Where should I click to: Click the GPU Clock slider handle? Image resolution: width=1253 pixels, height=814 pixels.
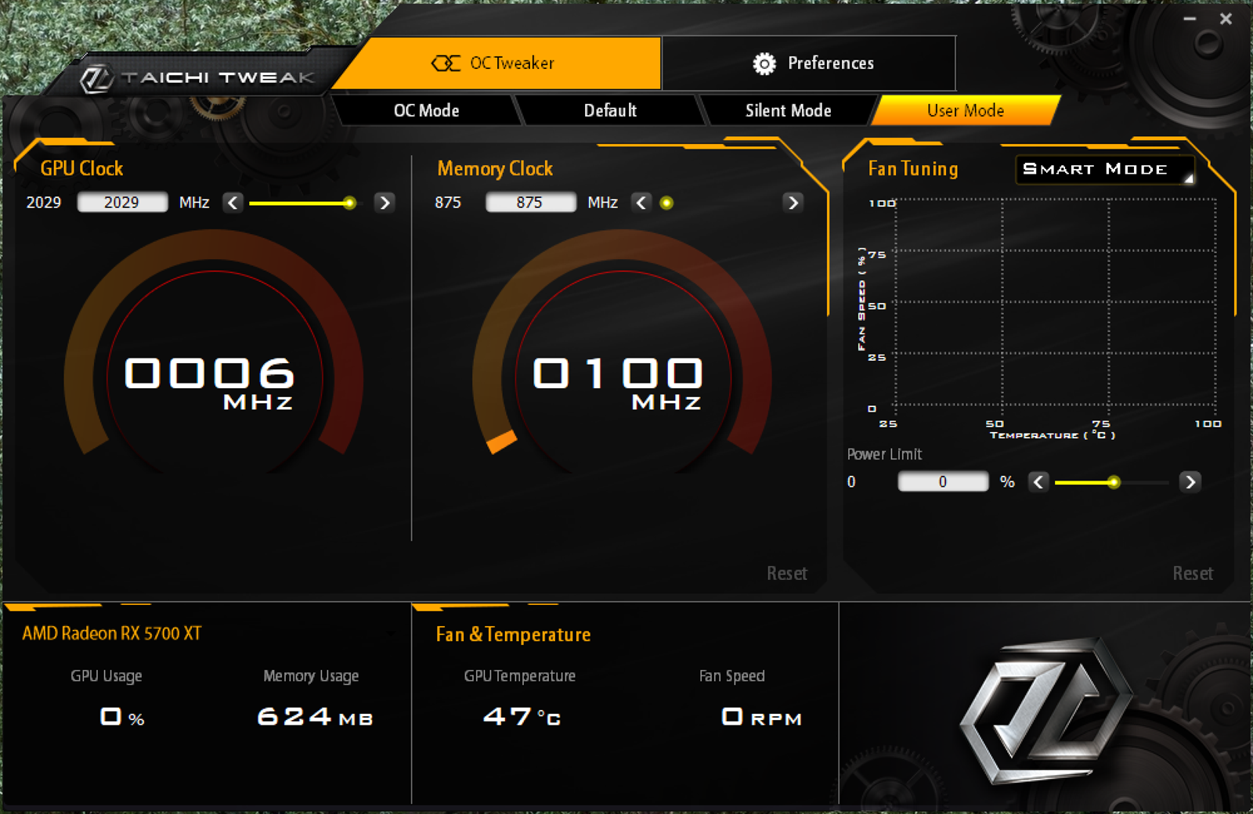click(349, 203)
